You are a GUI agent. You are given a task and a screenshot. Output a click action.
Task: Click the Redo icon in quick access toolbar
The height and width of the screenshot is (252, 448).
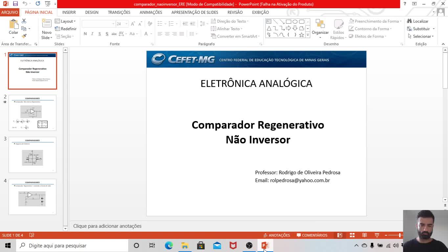38,4
